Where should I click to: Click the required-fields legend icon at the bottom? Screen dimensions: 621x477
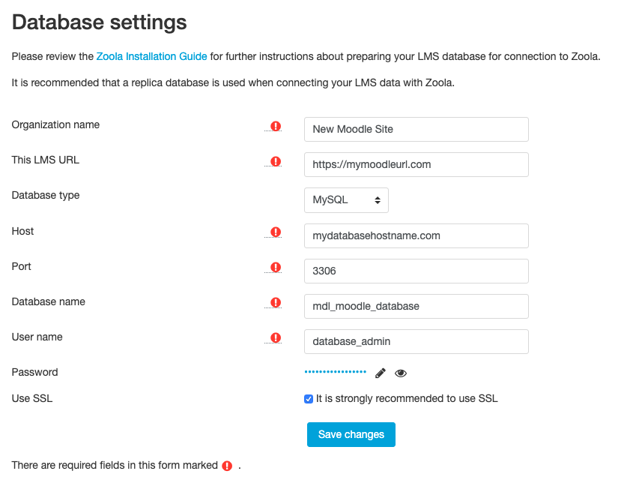tap(227, 466)
